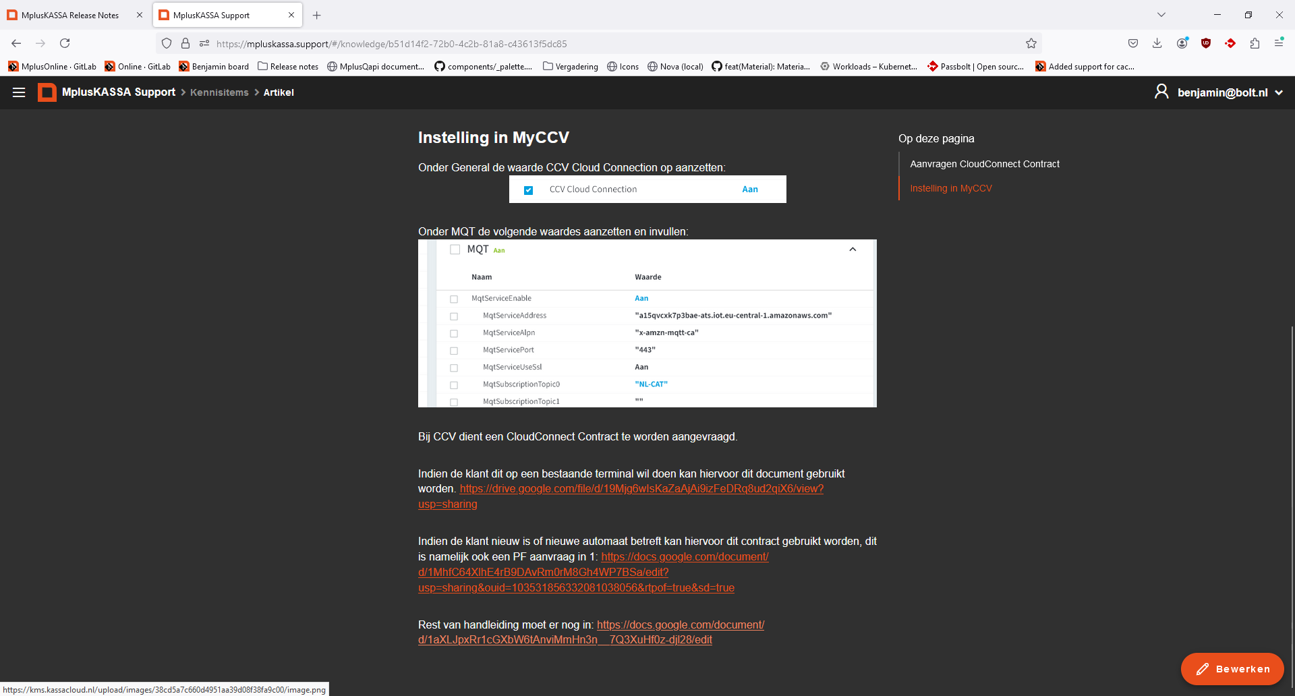1295x696 pixels.
Task: Click the "NL-CAT" topic value
Action: [x=651, y=384]
